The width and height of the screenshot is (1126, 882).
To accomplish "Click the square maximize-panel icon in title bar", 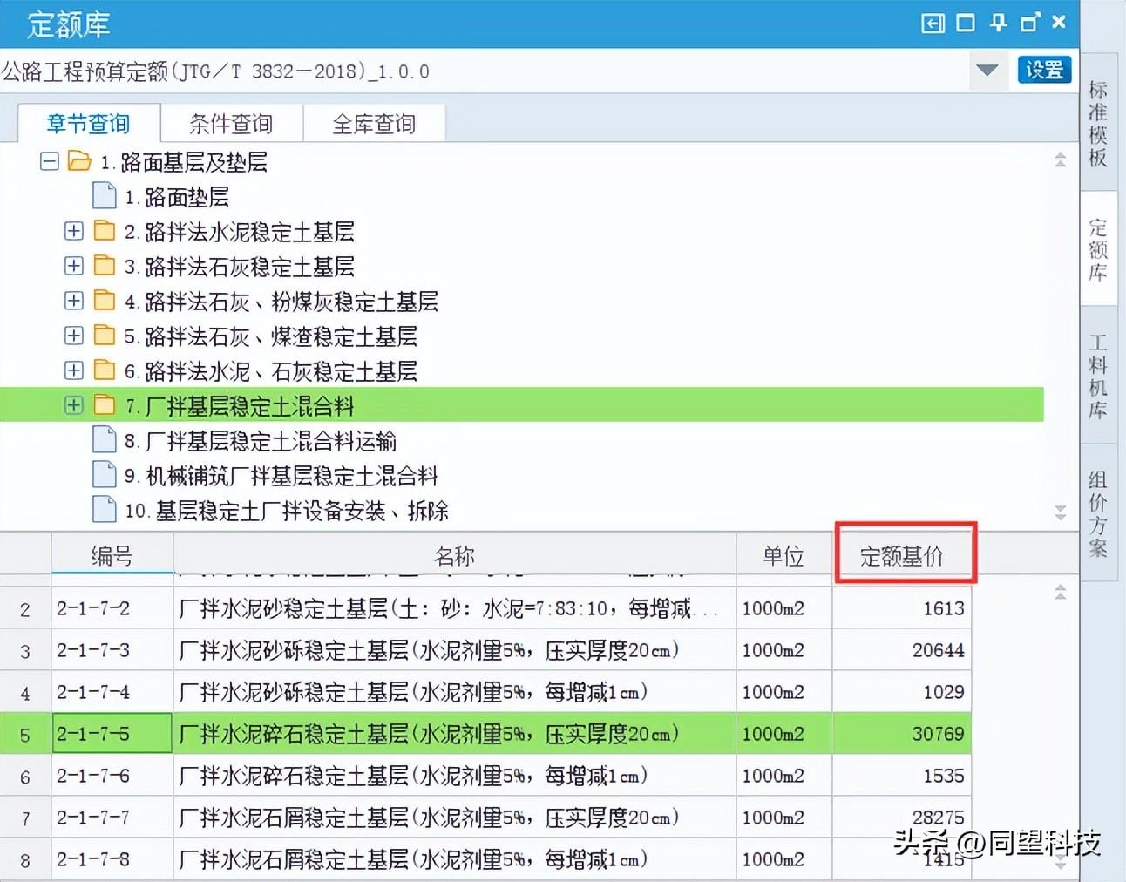I will pos(966,23).
